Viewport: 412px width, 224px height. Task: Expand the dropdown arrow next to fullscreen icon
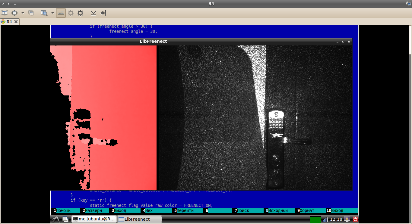coord(23,13)
